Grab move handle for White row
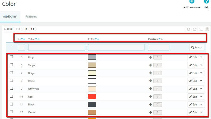The image size is (211, 119). [151, 81]
